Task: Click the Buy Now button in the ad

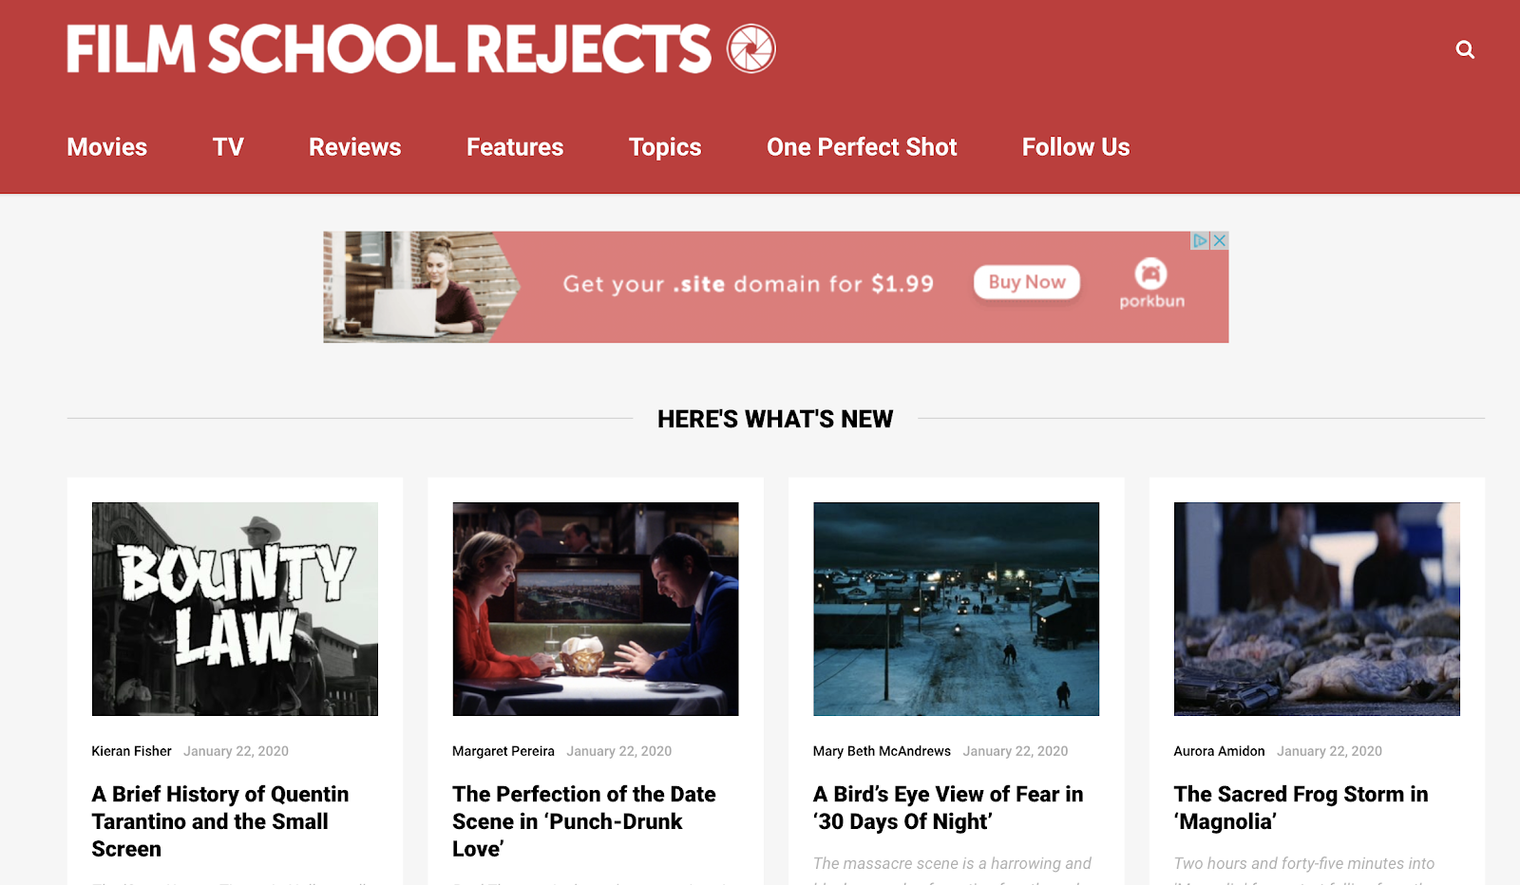Action: pos(1026,282)
